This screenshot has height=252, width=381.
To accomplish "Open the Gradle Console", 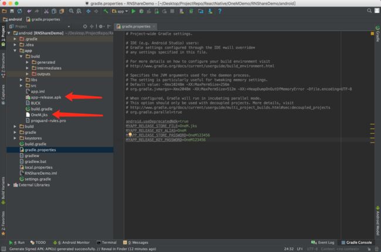I will click(356, 242).
